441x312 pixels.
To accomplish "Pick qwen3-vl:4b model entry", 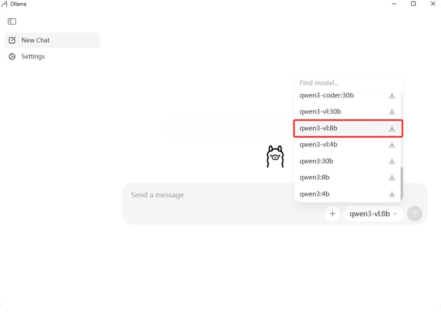I will click(x=347, y=144).
